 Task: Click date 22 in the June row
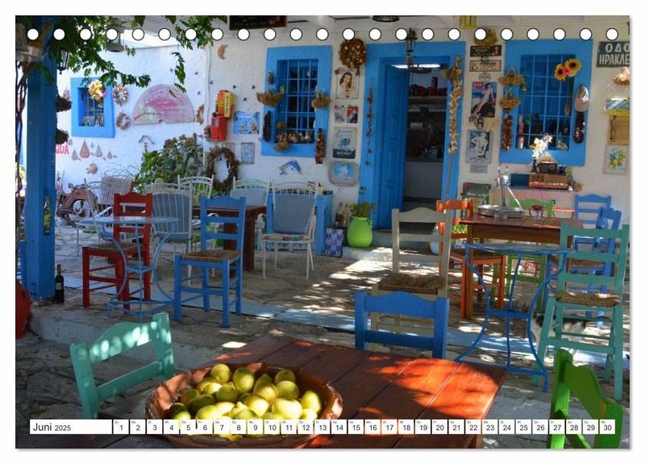click(x=473, y=427)
